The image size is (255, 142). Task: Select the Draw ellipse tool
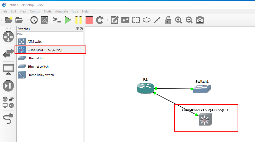click(x=147, y=20)
